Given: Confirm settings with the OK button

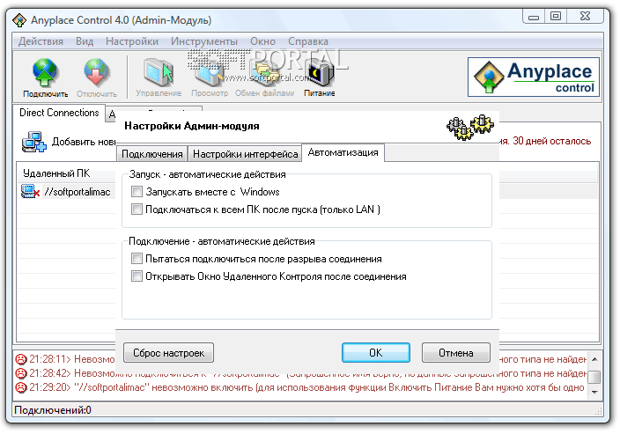Looking at the screenshot, I should 376,353.
